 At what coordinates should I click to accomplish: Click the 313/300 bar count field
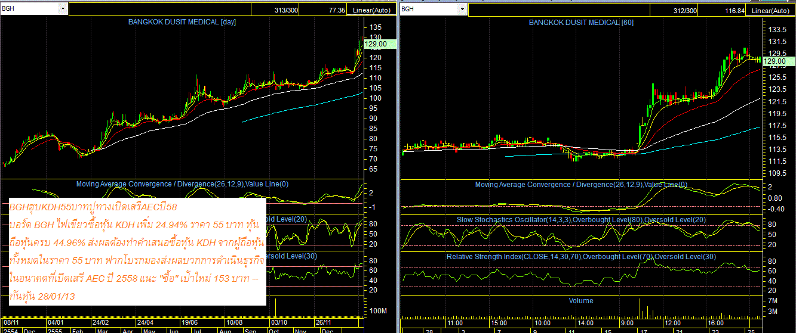tap(275, 10)
